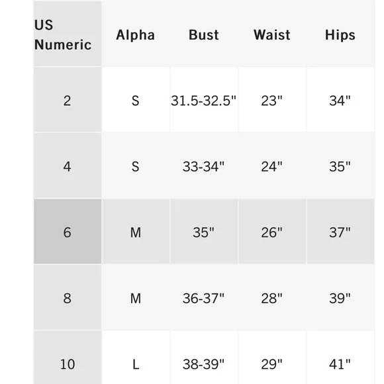Image resolution: width=384 pixels, height=384 pixels.
Task: Click the 35" bust value
Action: click(x=204, y=232)
